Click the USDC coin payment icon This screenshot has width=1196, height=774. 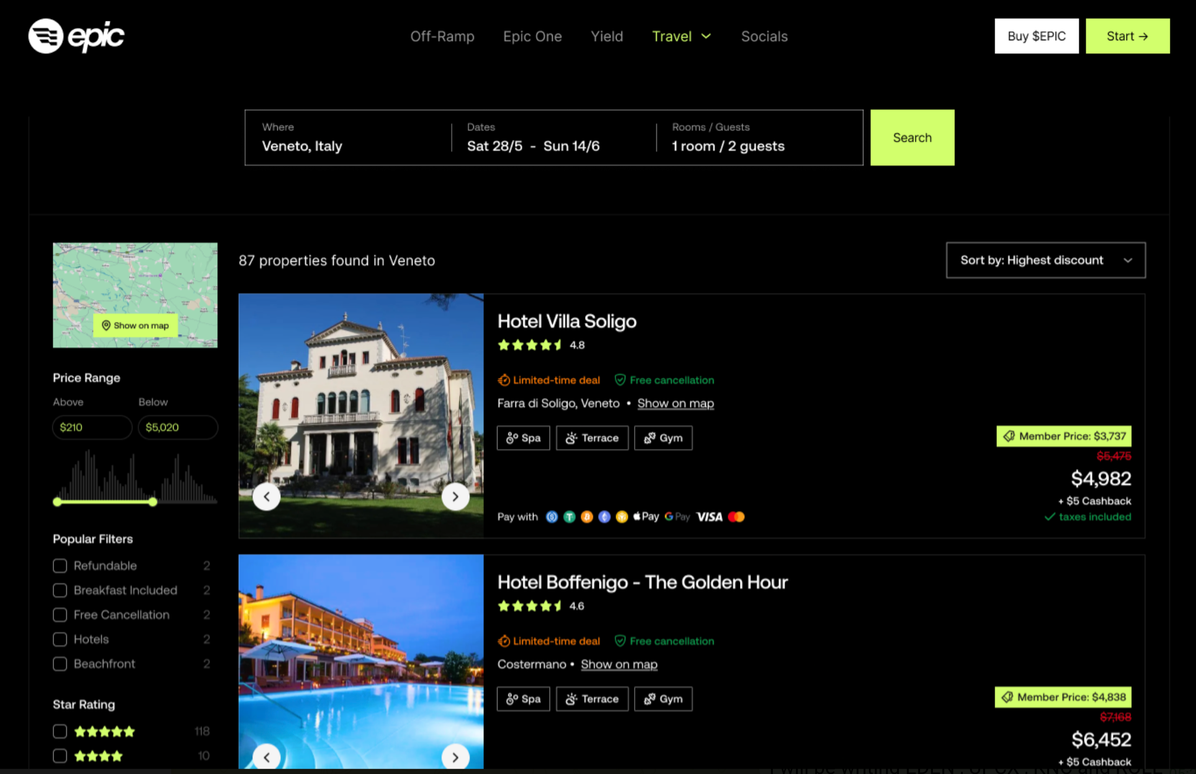551,517
